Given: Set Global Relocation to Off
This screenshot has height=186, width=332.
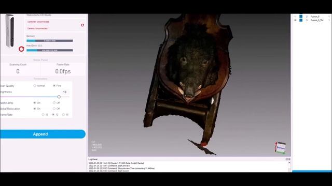Looking at the screenshot, I should tap(54, 109).
